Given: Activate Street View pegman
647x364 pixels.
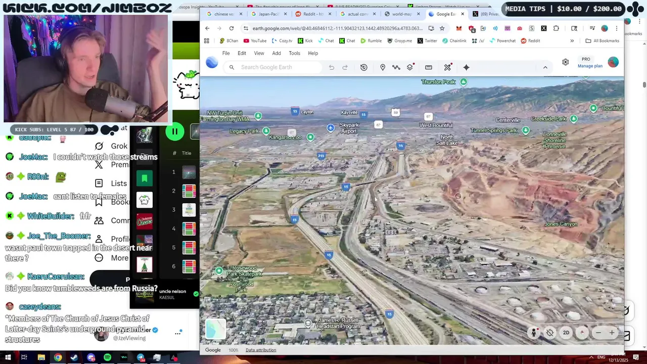Looking at the screenshot, I should tap(534, 333).
